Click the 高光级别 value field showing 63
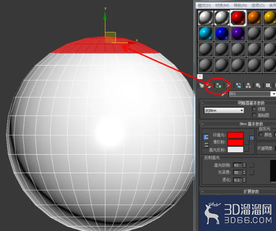Screen dimensions: 276x231 (x=238, y=165)
